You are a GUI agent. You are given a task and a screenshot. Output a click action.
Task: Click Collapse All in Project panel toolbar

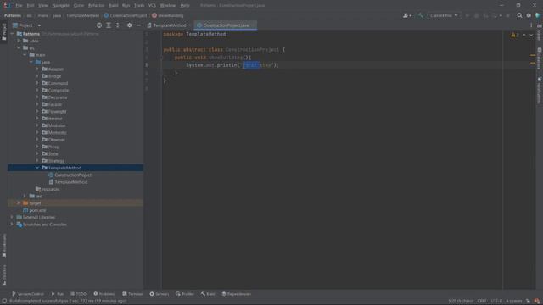point(118,25)
